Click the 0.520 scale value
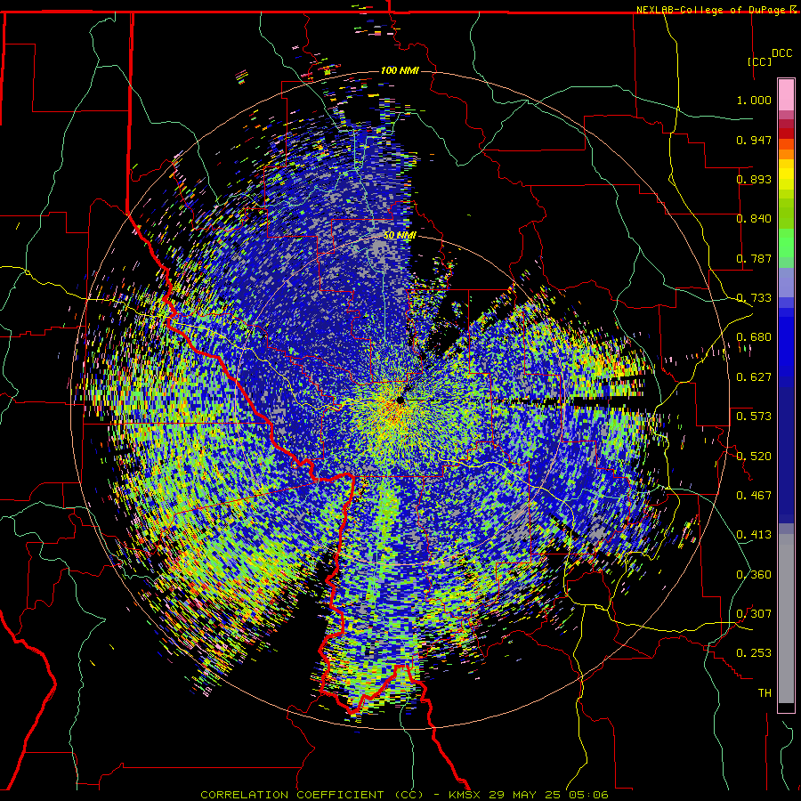This screenshot has width=801, height=801. [x=754, y=456]
